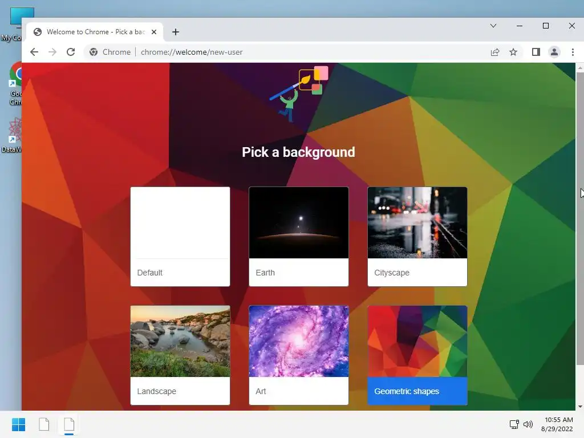584x438 pixels.
Task: Open the network tray icon
Action: [x=514, y=424]
